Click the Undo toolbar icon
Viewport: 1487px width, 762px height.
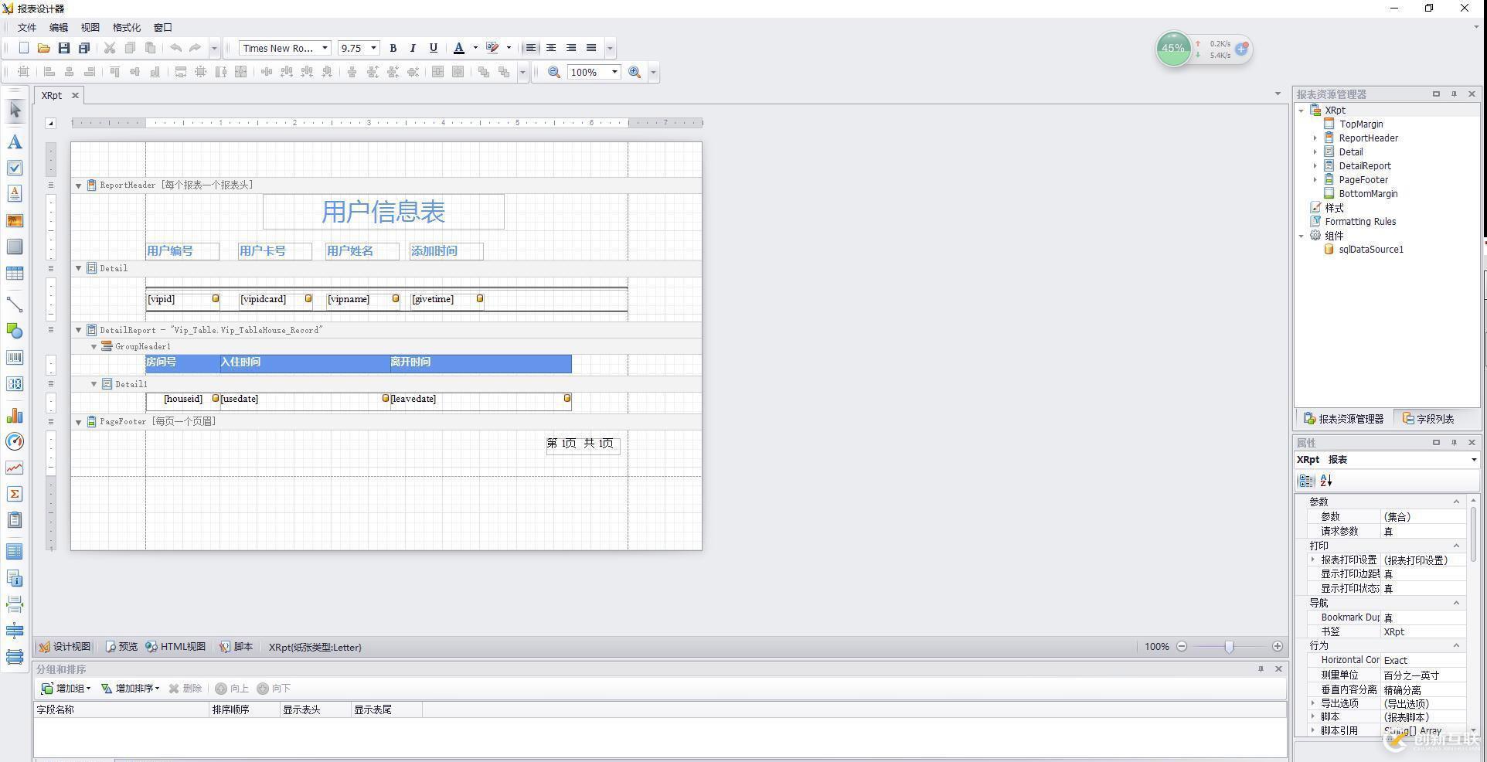coord(176,48)
